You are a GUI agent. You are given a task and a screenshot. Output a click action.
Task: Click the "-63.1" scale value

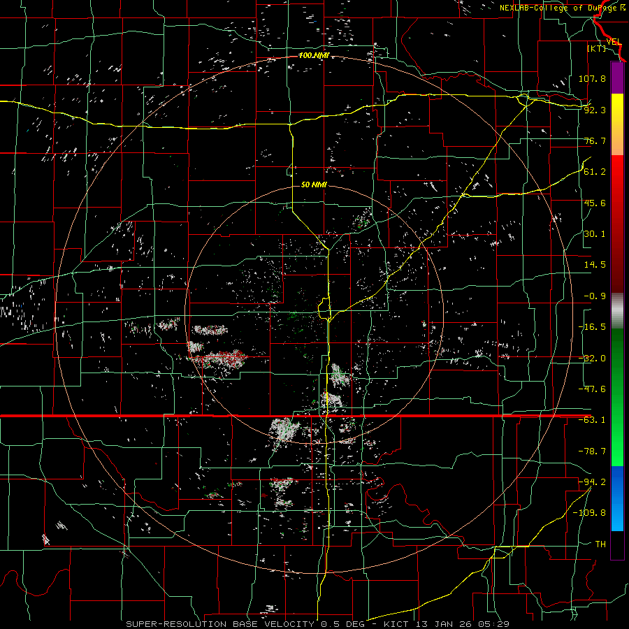click(592, 420)
